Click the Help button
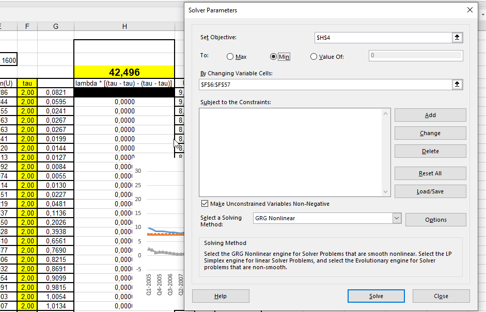The width and height of the screenshot is (486, 312). [x=221, y=296]
